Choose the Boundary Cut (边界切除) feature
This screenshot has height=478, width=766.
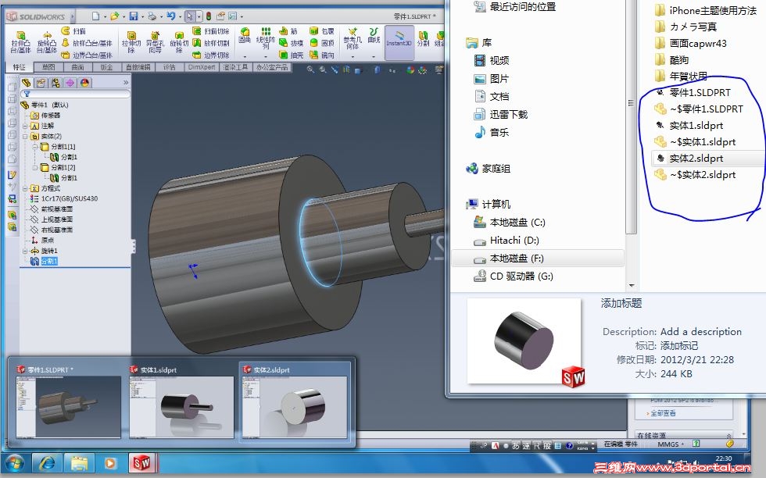[x=210, y=55]
